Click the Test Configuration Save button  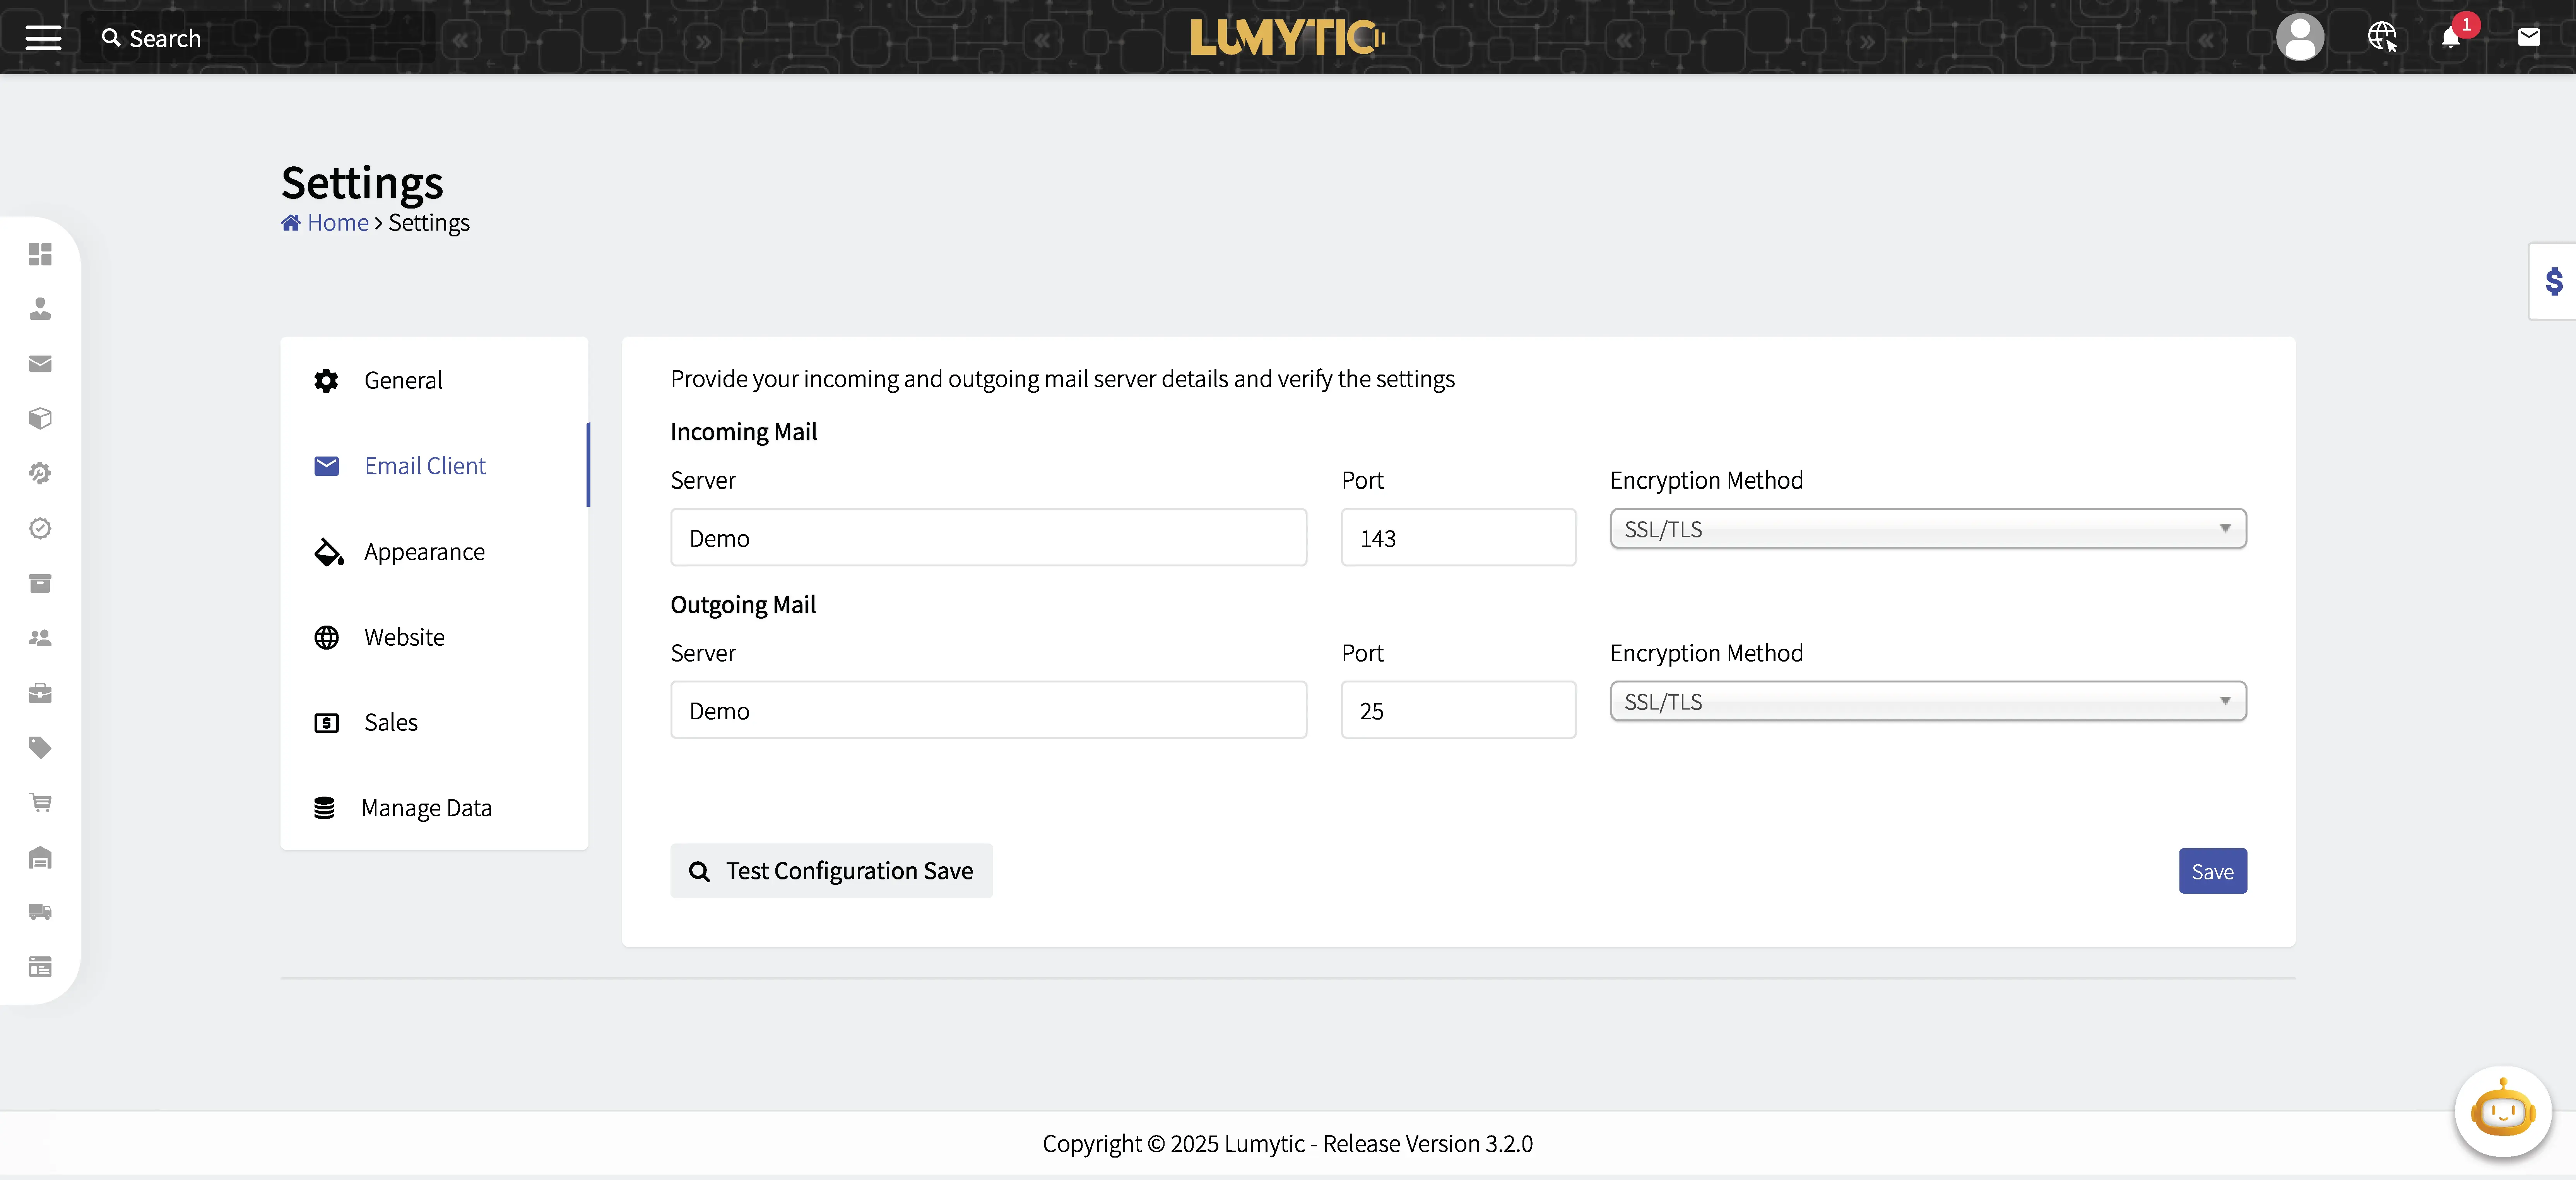pyautogui.click(x=831, y=870)
